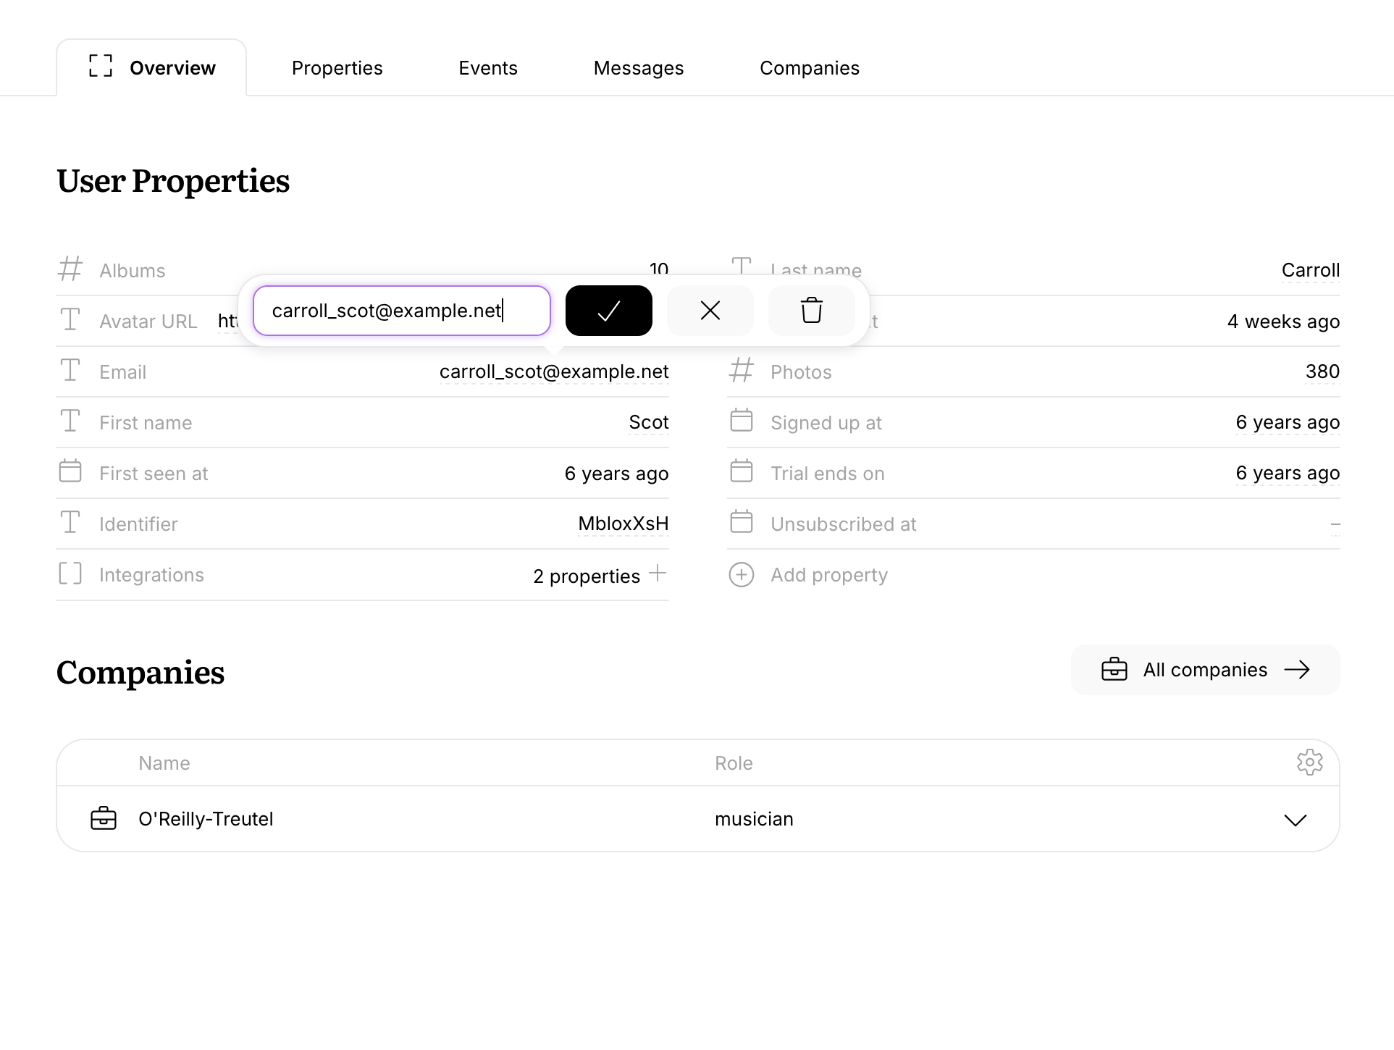The image size is (1394, 1050).
Task: Edit the Identifier value MbloxXsH
Action: click(x=623, y=524)
